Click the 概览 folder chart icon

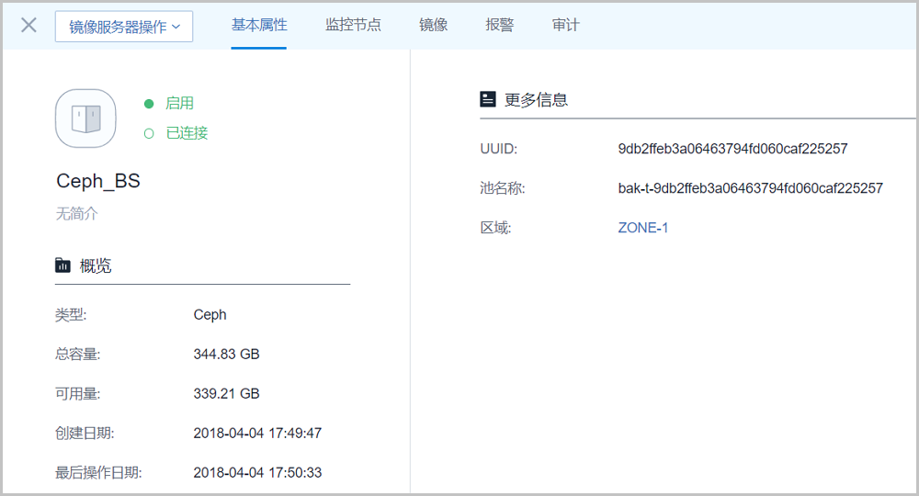pyautogui.click(x=62, y=265)
